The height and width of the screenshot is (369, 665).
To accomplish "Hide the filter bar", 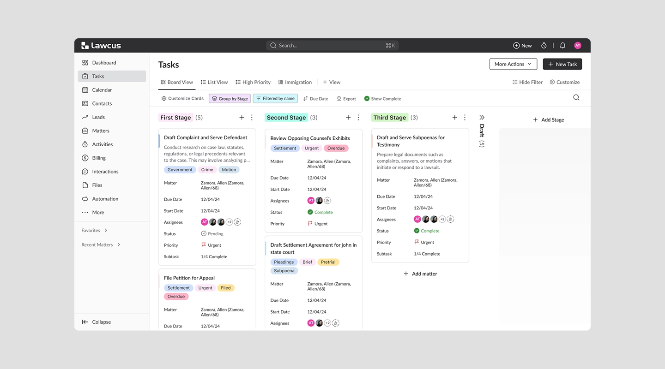I will pos(527,82).
